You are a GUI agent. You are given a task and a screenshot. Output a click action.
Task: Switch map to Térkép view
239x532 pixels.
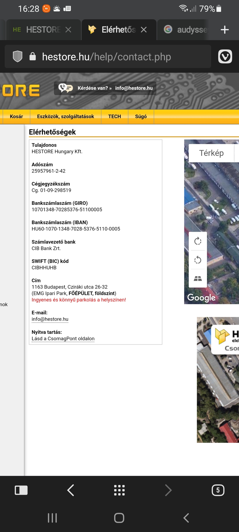[211, 153]
